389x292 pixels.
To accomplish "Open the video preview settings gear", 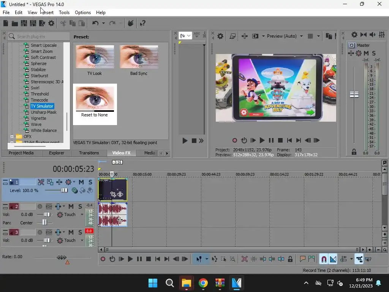I will pyautogui.click(x=220, y=36).
